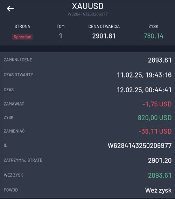Click the gross profit 820,00 USD
This screenshot has width=175, height=199.
[x=155, y=118]
